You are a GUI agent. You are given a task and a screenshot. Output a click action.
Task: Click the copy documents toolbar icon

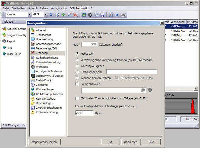[96, 15]
